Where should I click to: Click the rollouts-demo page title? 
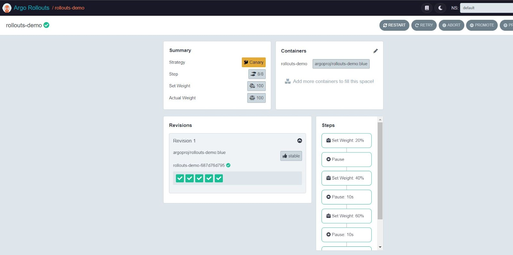click(x=24, y=25)
